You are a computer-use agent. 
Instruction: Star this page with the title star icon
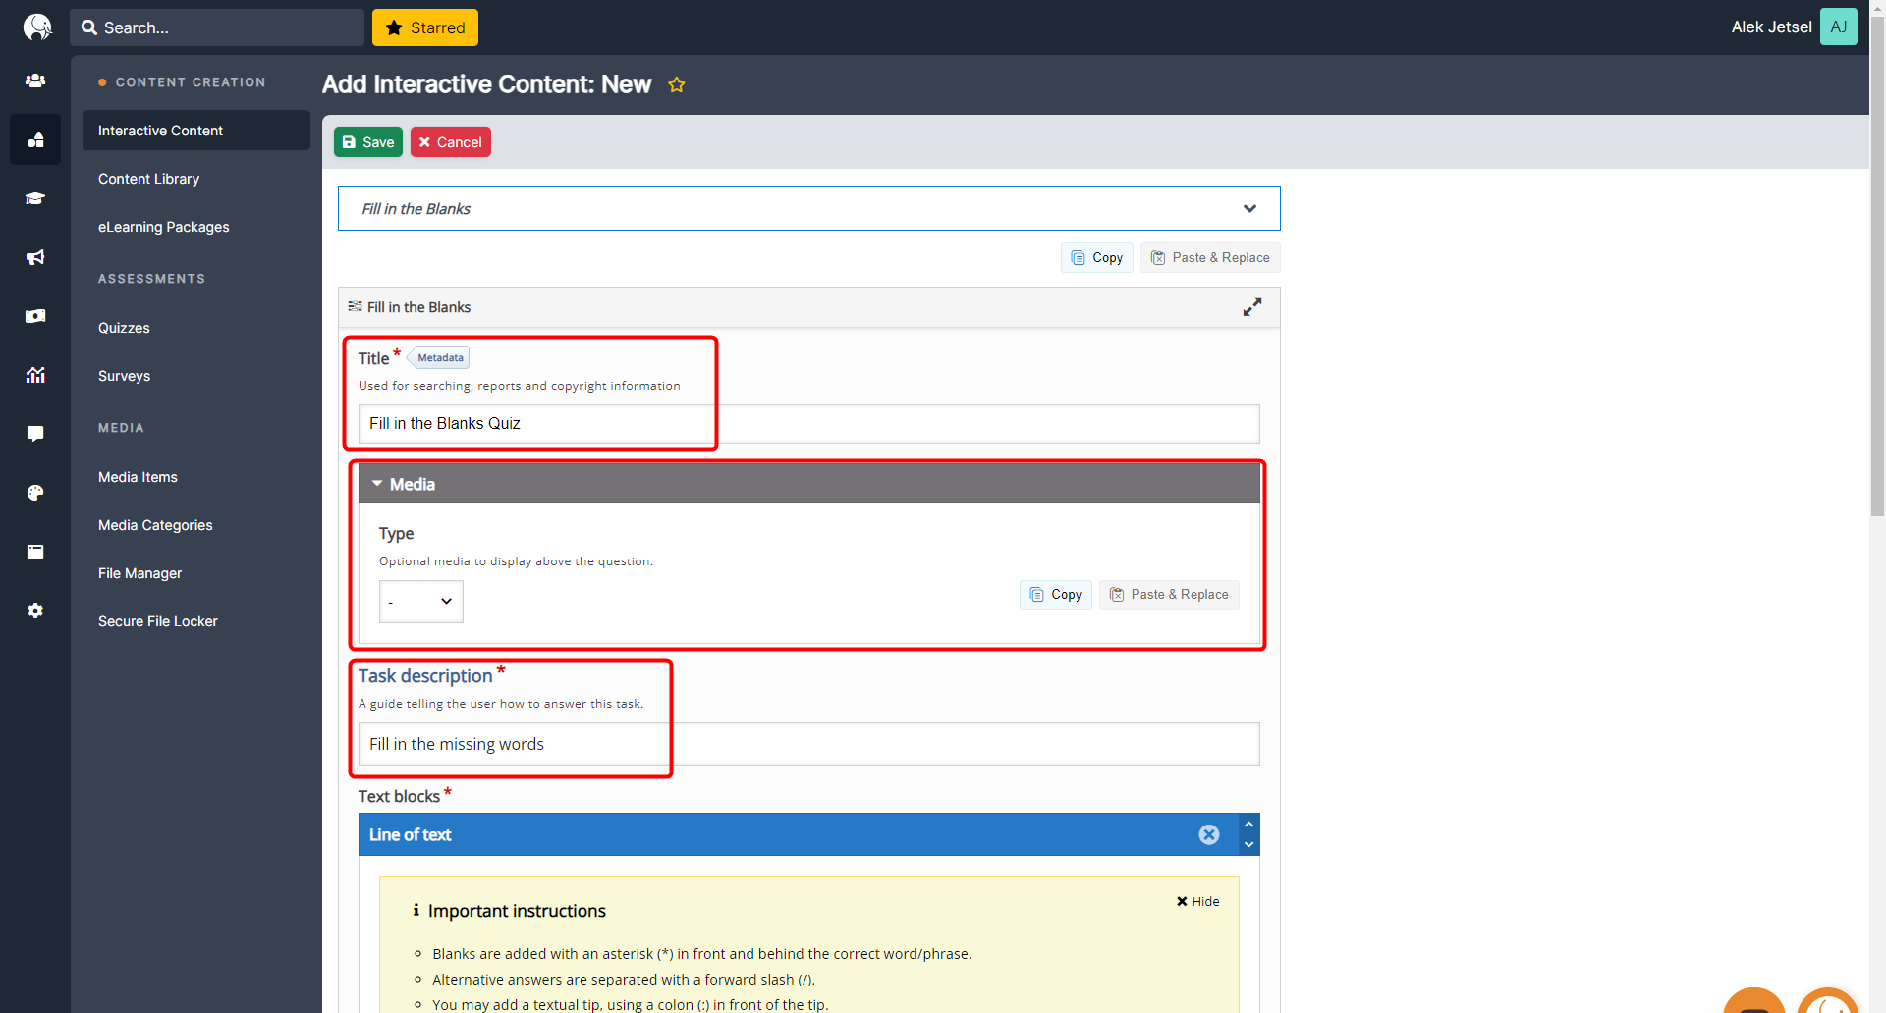(677, 85)
